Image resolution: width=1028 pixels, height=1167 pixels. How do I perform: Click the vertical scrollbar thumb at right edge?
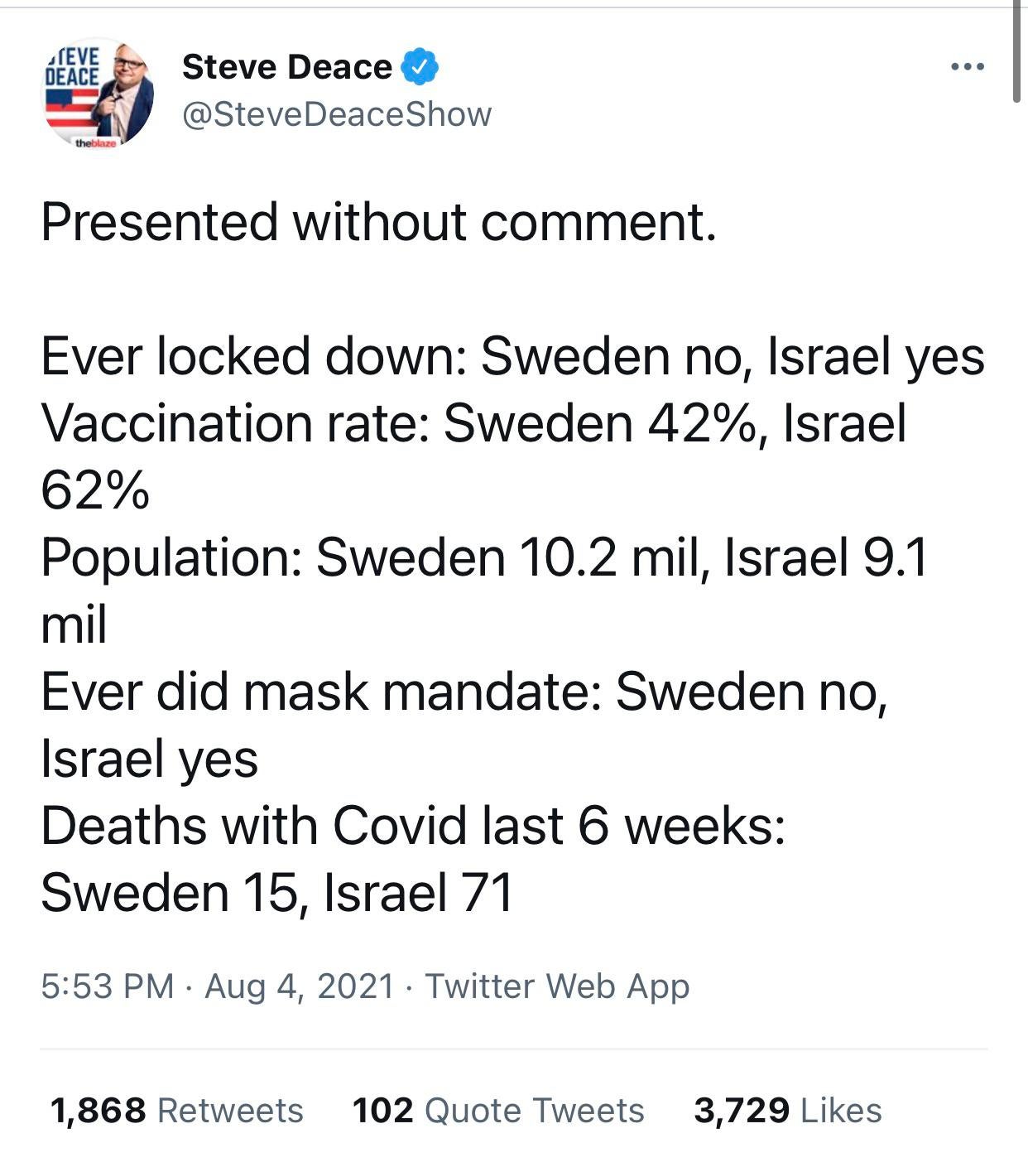pos(1017,51)
